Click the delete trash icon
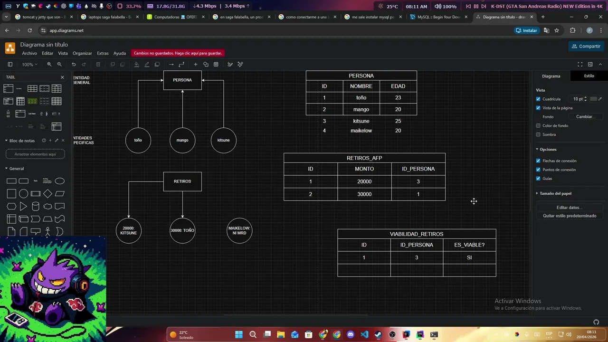The width and height of the screenshot is (608, 342). [98, 64]
